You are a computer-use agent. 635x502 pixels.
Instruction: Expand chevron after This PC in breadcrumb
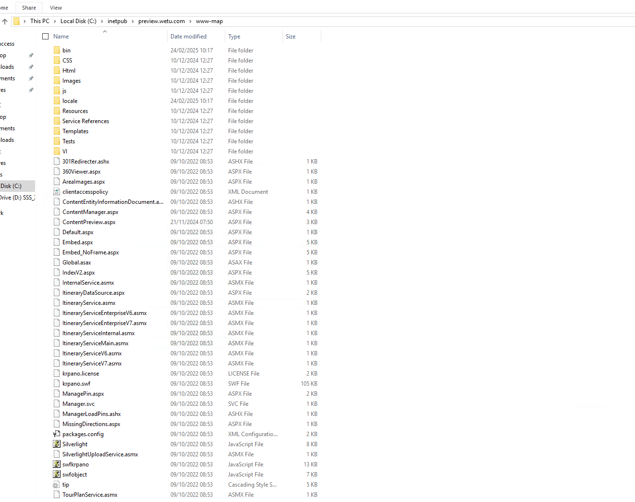[55, 21]
